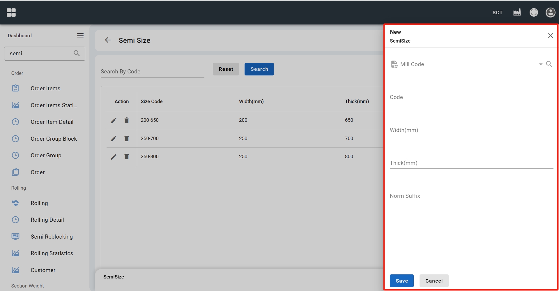Screen dimensions: 559x291
Task: Open the factory icon in top bar
Action: (x=517, y=13)
